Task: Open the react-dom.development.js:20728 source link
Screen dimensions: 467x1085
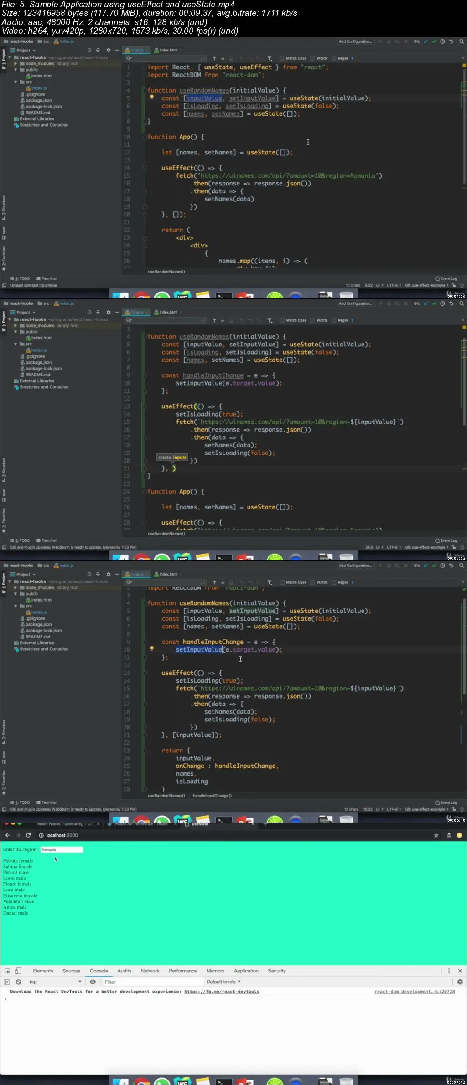Action: point(415,992)
